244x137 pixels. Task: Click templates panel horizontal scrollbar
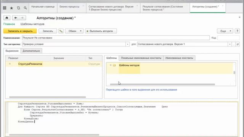pos(162,84)
